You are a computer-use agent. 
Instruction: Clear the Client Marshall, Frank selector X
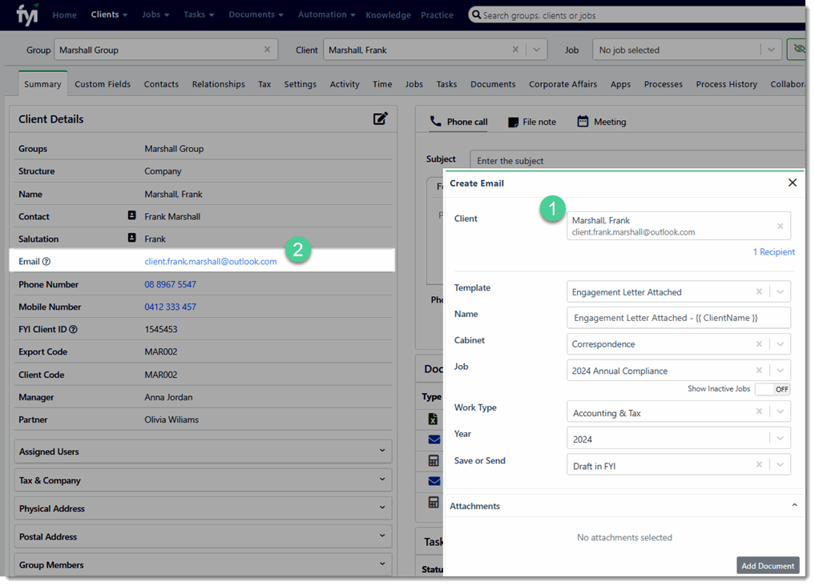[x=515, y=50]
